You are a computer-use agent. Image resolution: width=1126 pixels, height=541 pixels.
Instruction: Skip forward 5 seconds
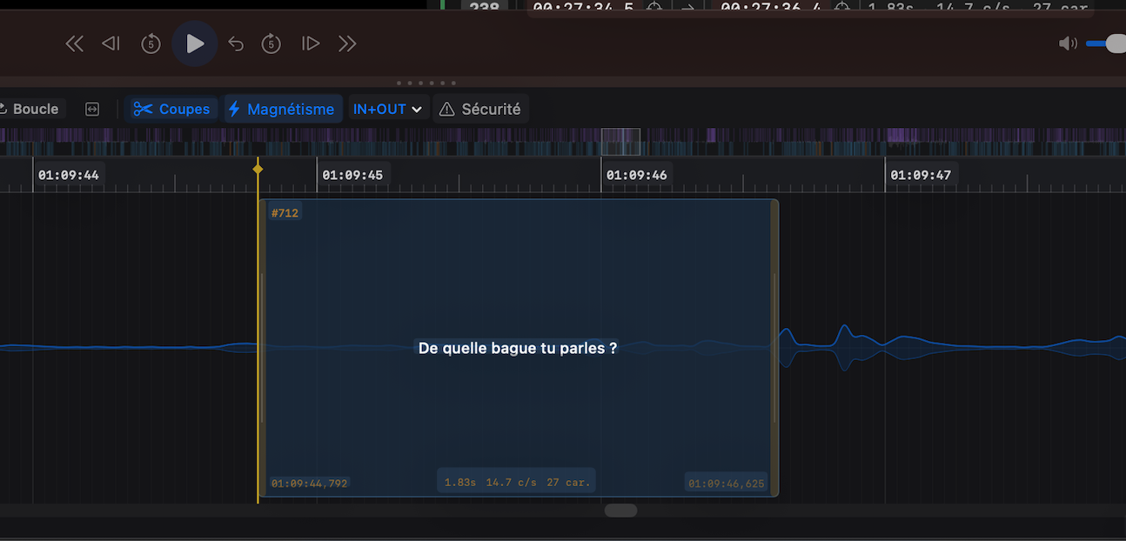coord(271,43)
